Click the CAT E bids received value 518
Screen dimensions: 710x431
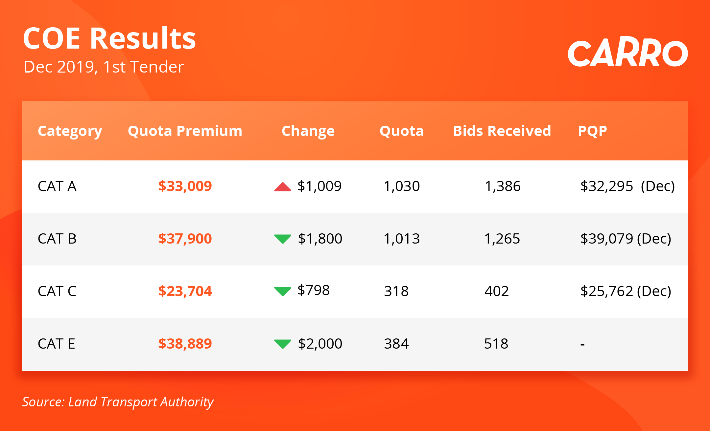pos(496,344)
